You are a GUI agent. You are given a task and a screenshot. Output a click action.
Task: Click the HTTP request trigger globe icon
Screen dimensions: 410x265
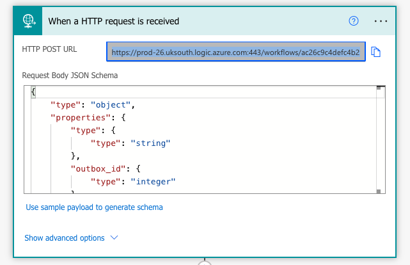(29, 20)
